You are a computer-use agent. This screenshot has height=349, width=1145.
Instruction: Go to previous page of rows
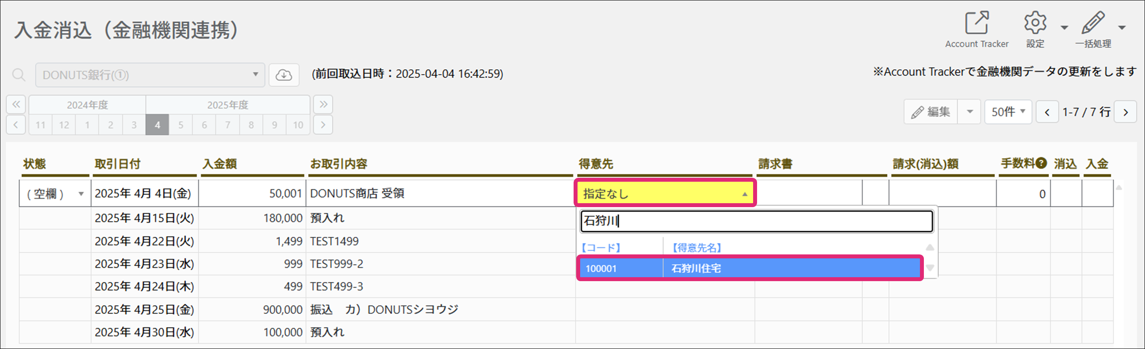pos(1047,112)
